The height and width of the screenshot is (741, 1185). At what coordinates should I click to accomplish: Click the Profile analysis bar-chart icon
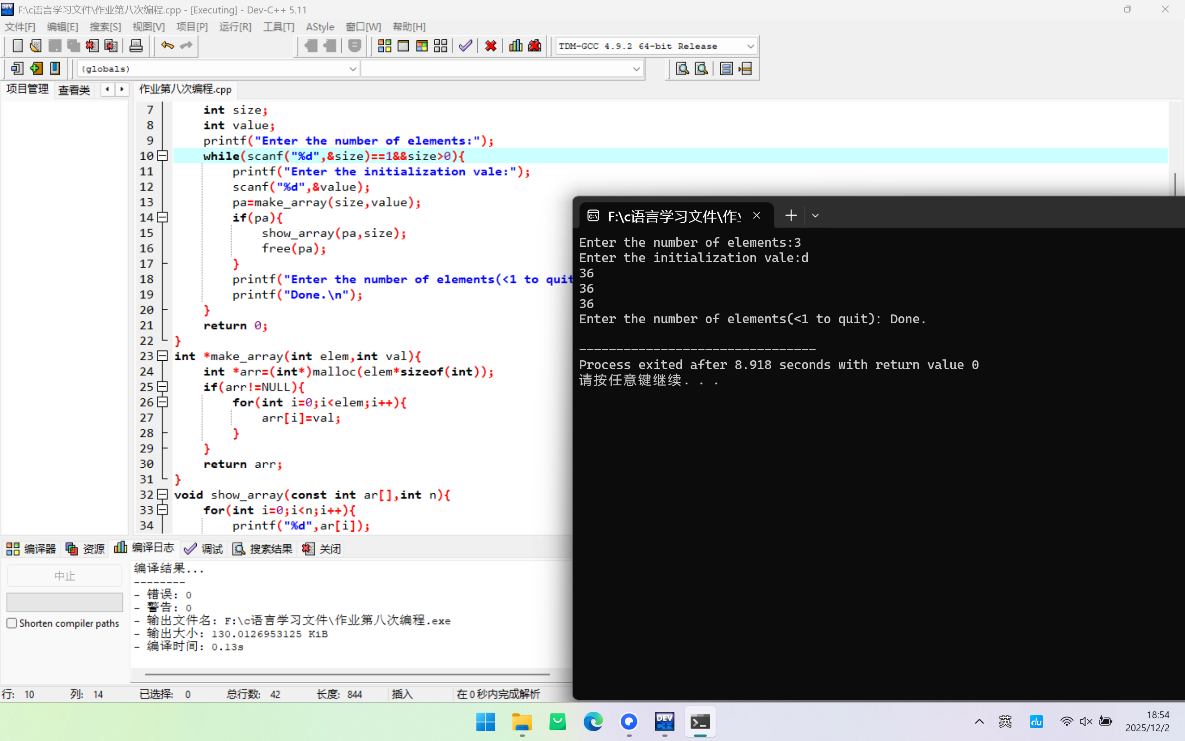coord(516,46)
